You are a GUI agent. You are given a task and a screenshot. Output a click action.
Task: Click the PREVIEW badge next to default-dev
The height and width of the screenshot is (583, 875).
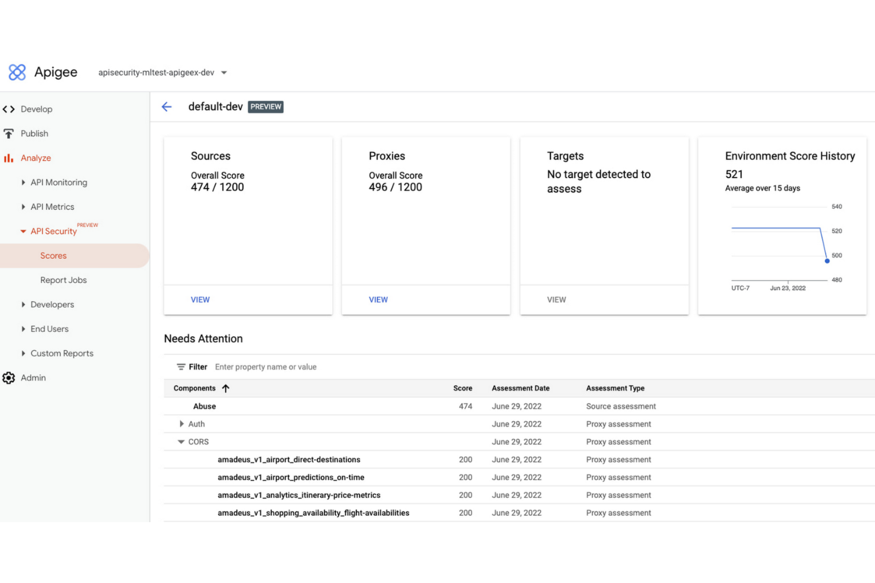(265, 107)
